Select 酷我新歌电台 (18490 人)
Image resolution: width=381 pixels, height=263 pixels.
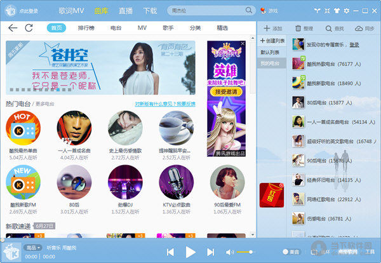point(334,83)
